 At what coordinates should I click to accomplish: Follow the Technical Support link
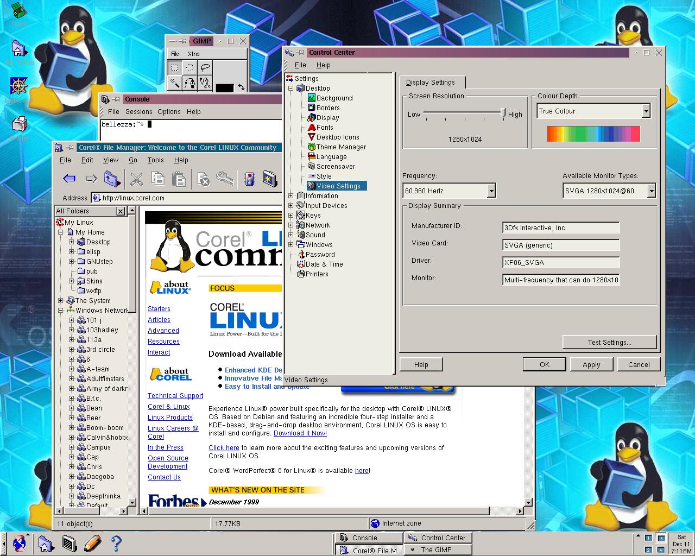175,396
